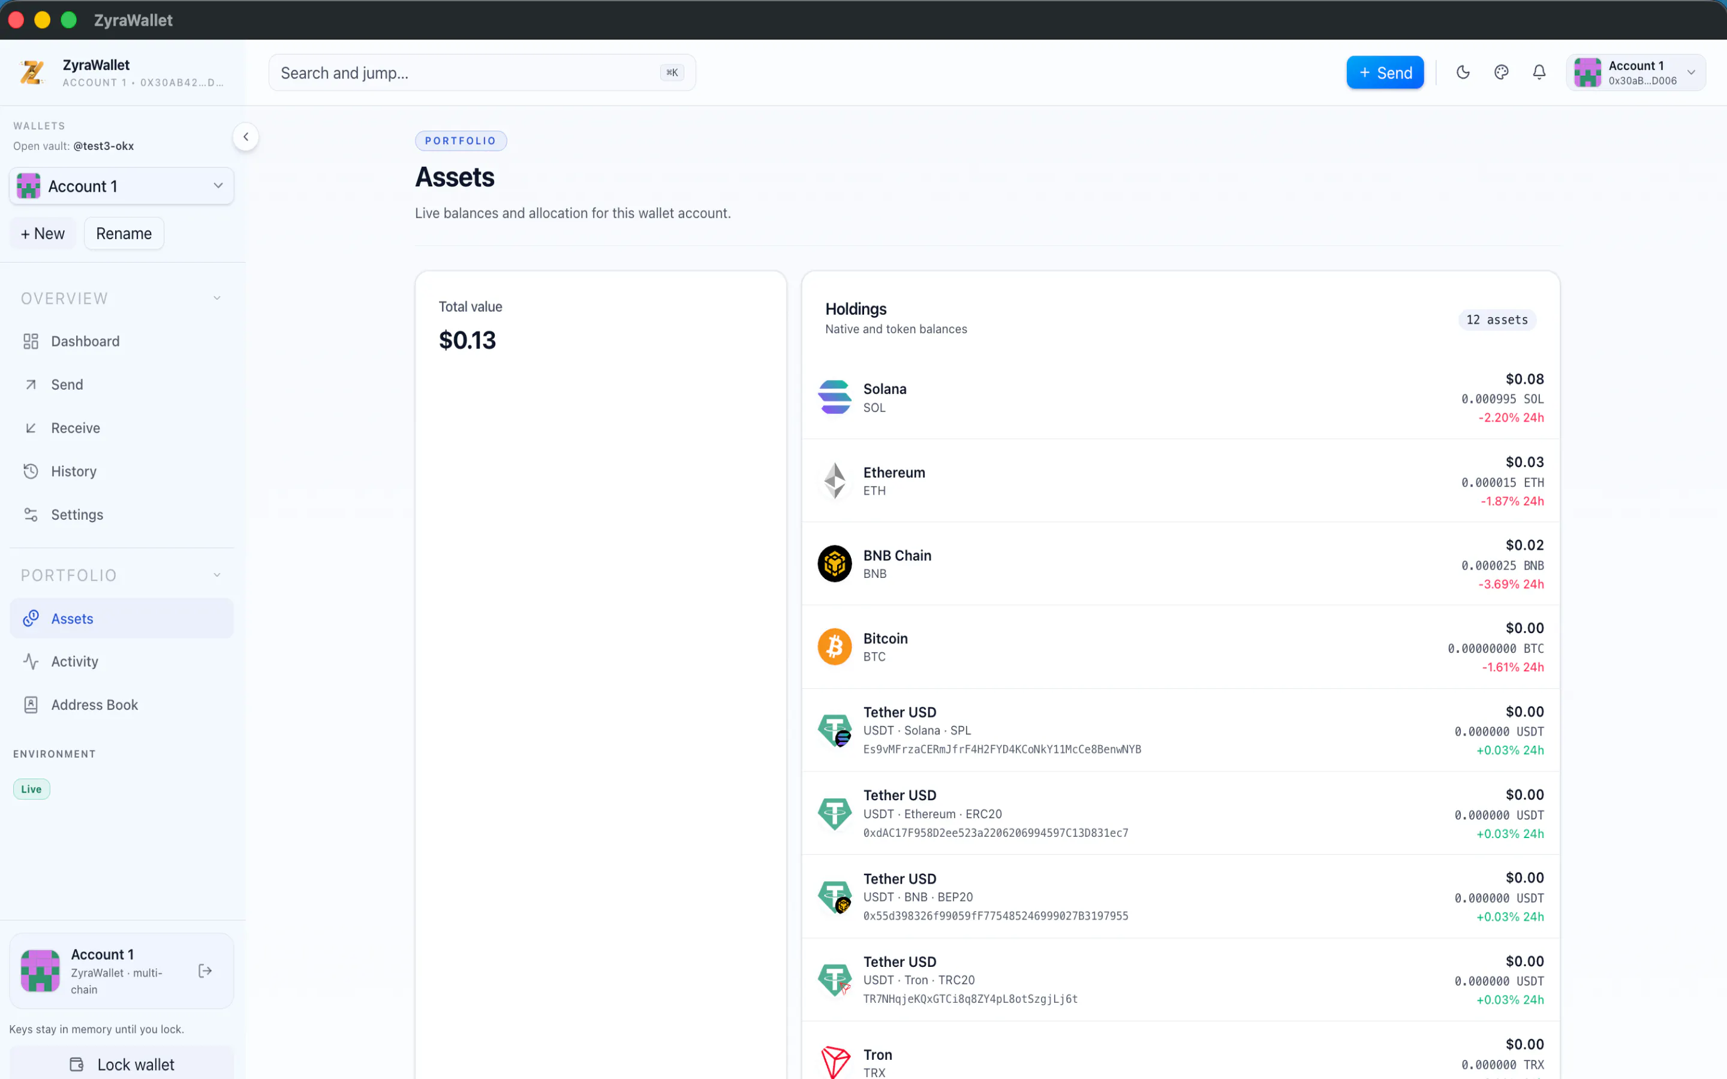
Task: Click the Tether icon for BNB BEP20
Action: click(x=834, y=896)
